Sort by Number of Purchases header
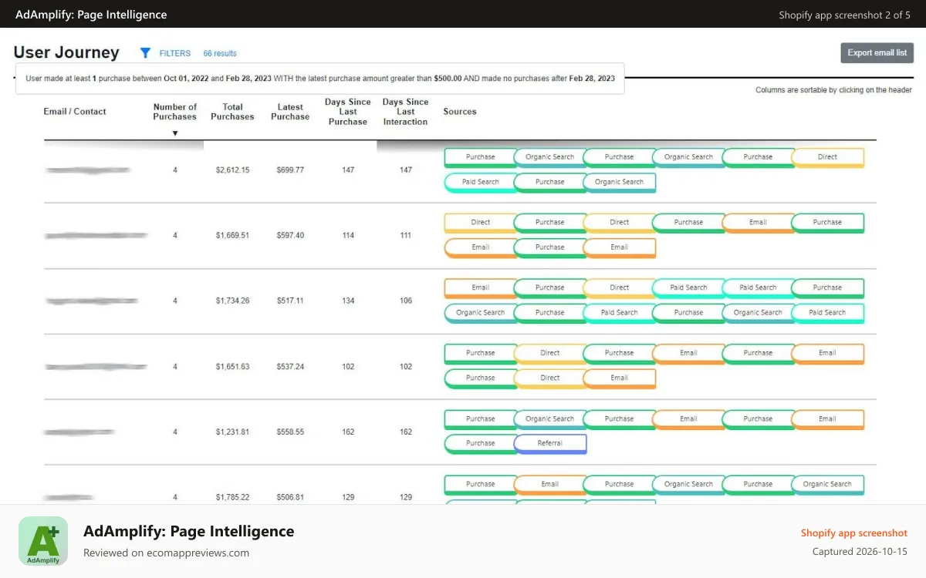 [x=175, y=112]
